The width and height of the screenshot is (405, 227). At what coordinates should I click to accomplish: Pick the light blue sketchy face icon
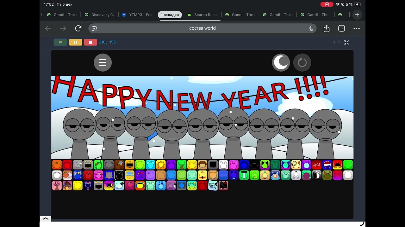click(213, 185)
